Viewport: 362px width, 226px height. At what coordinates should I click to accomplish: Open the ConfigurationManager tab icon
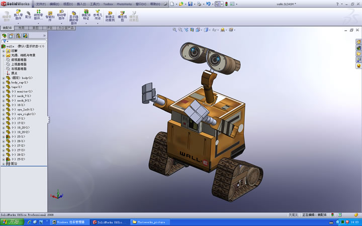pos(18,36)
